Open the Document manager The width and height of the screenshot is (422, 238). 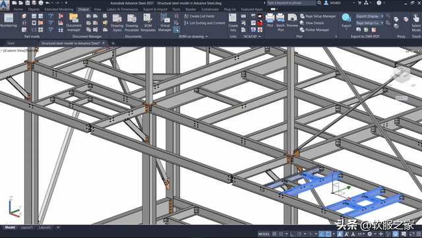(x=73, y=22)
